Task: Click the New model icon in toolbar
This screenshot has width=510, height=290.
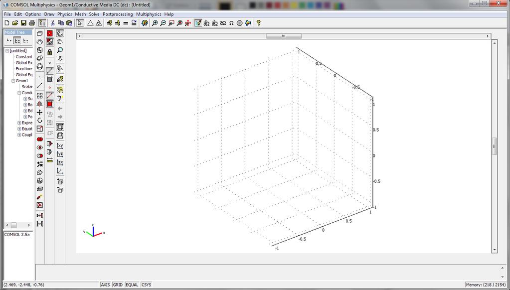Action: click(7, 23)
